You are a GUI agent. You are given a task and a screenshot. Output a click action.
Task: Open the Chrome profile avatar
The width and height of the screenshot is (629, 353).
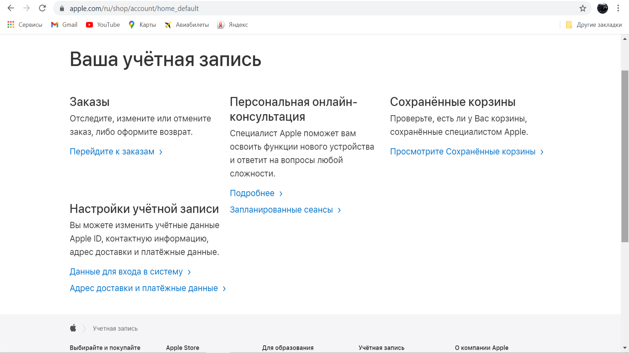point(602,8)
